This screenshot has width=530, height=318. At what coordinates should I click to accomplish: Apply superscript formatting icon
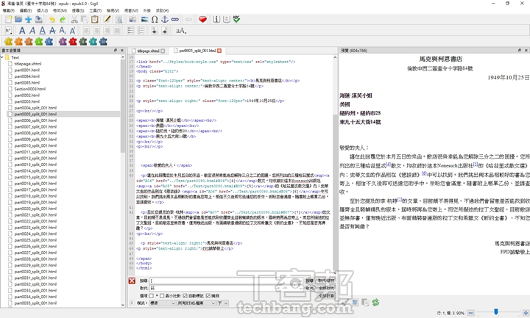[72, 31]
